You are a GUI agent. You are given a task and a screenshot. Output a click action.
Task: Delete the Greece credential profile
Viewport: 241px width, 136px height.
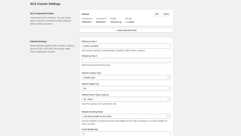[x=166, y=14]
